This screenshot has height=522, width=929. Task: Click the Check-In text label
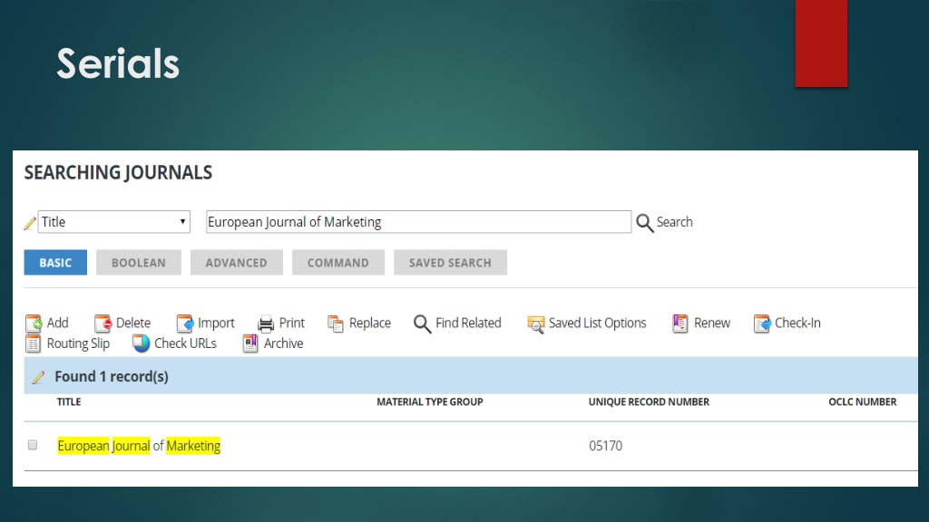point(798,323)
